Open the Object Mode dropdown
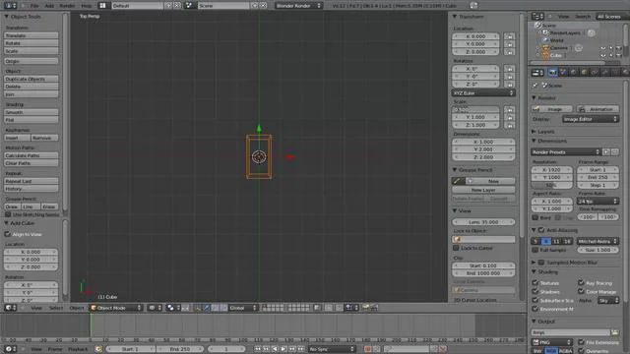The image size is (630, 354). 116,308
